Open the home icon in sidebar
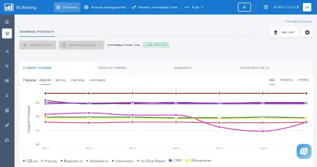 click(x=7, y=21)
